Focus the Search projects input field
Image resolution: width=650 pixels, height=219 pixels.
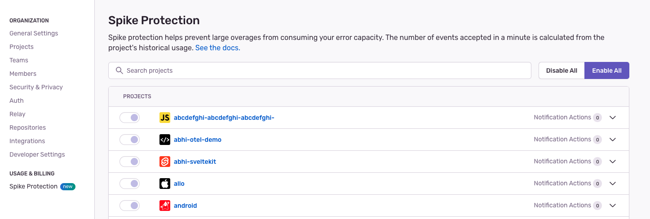(323, 70)
